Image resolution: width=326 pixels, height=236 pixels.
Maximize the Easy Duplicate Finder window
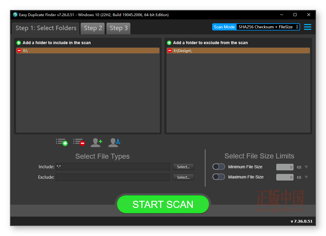(x=295, y=15)
